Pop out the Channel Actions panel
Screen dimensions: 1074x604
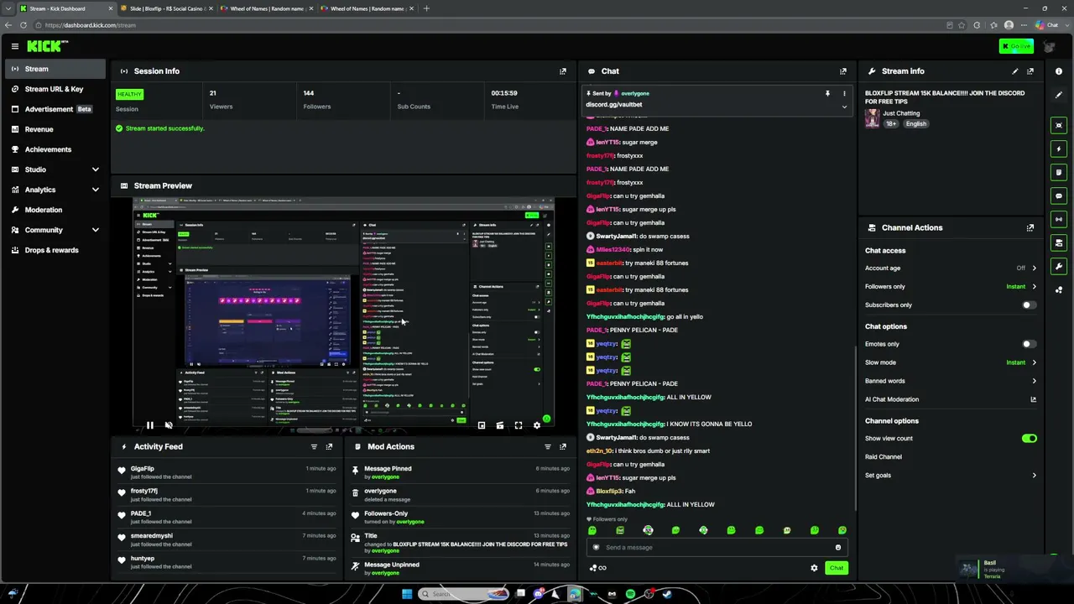tap(1030, 227)
